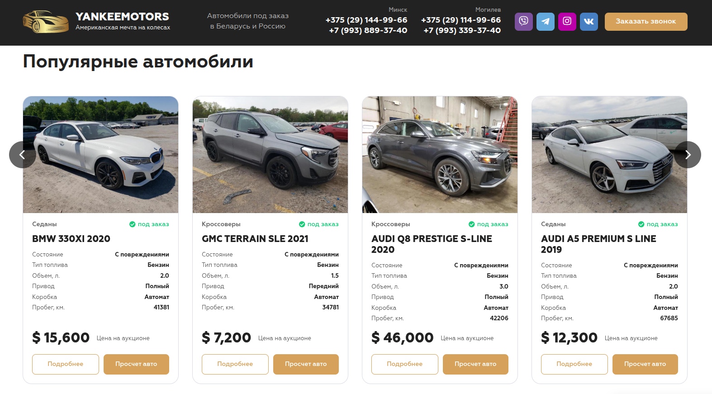Open the GMC TERRAIN SLE 2021 title
The width and height of the screenshot is (712, 394).
(x=255, y=239)
